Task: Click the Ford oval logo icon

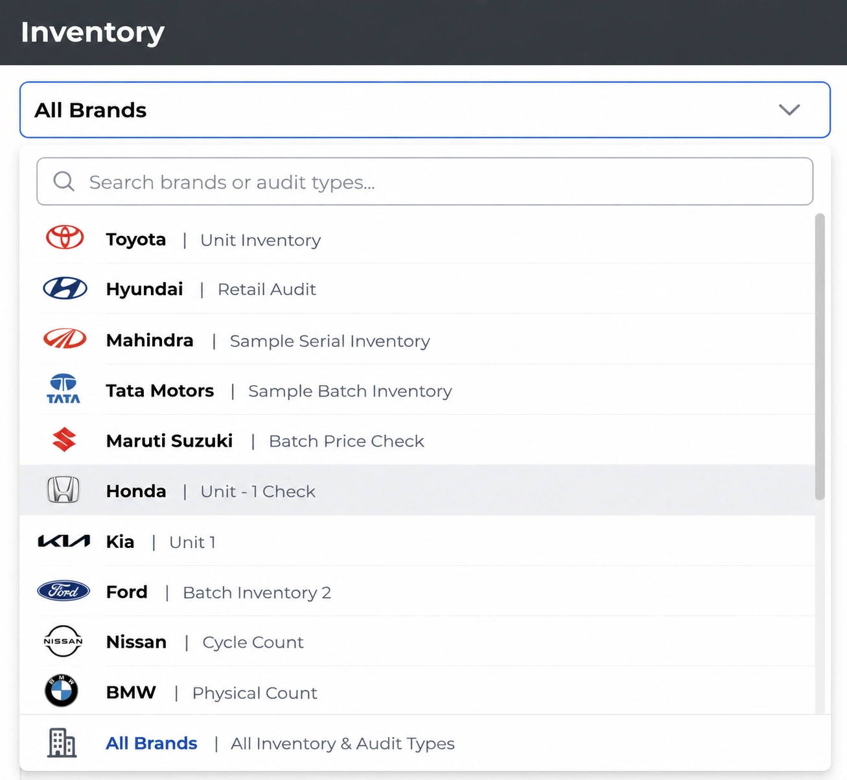Action: click(64, 591)
